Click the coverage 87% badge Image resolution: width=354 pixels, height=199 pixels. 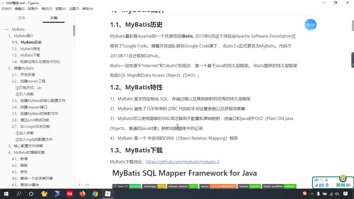154,186
